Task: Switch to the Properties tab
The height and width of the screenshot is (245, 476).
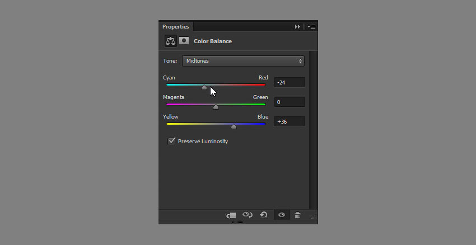Action: click(176, 27)
